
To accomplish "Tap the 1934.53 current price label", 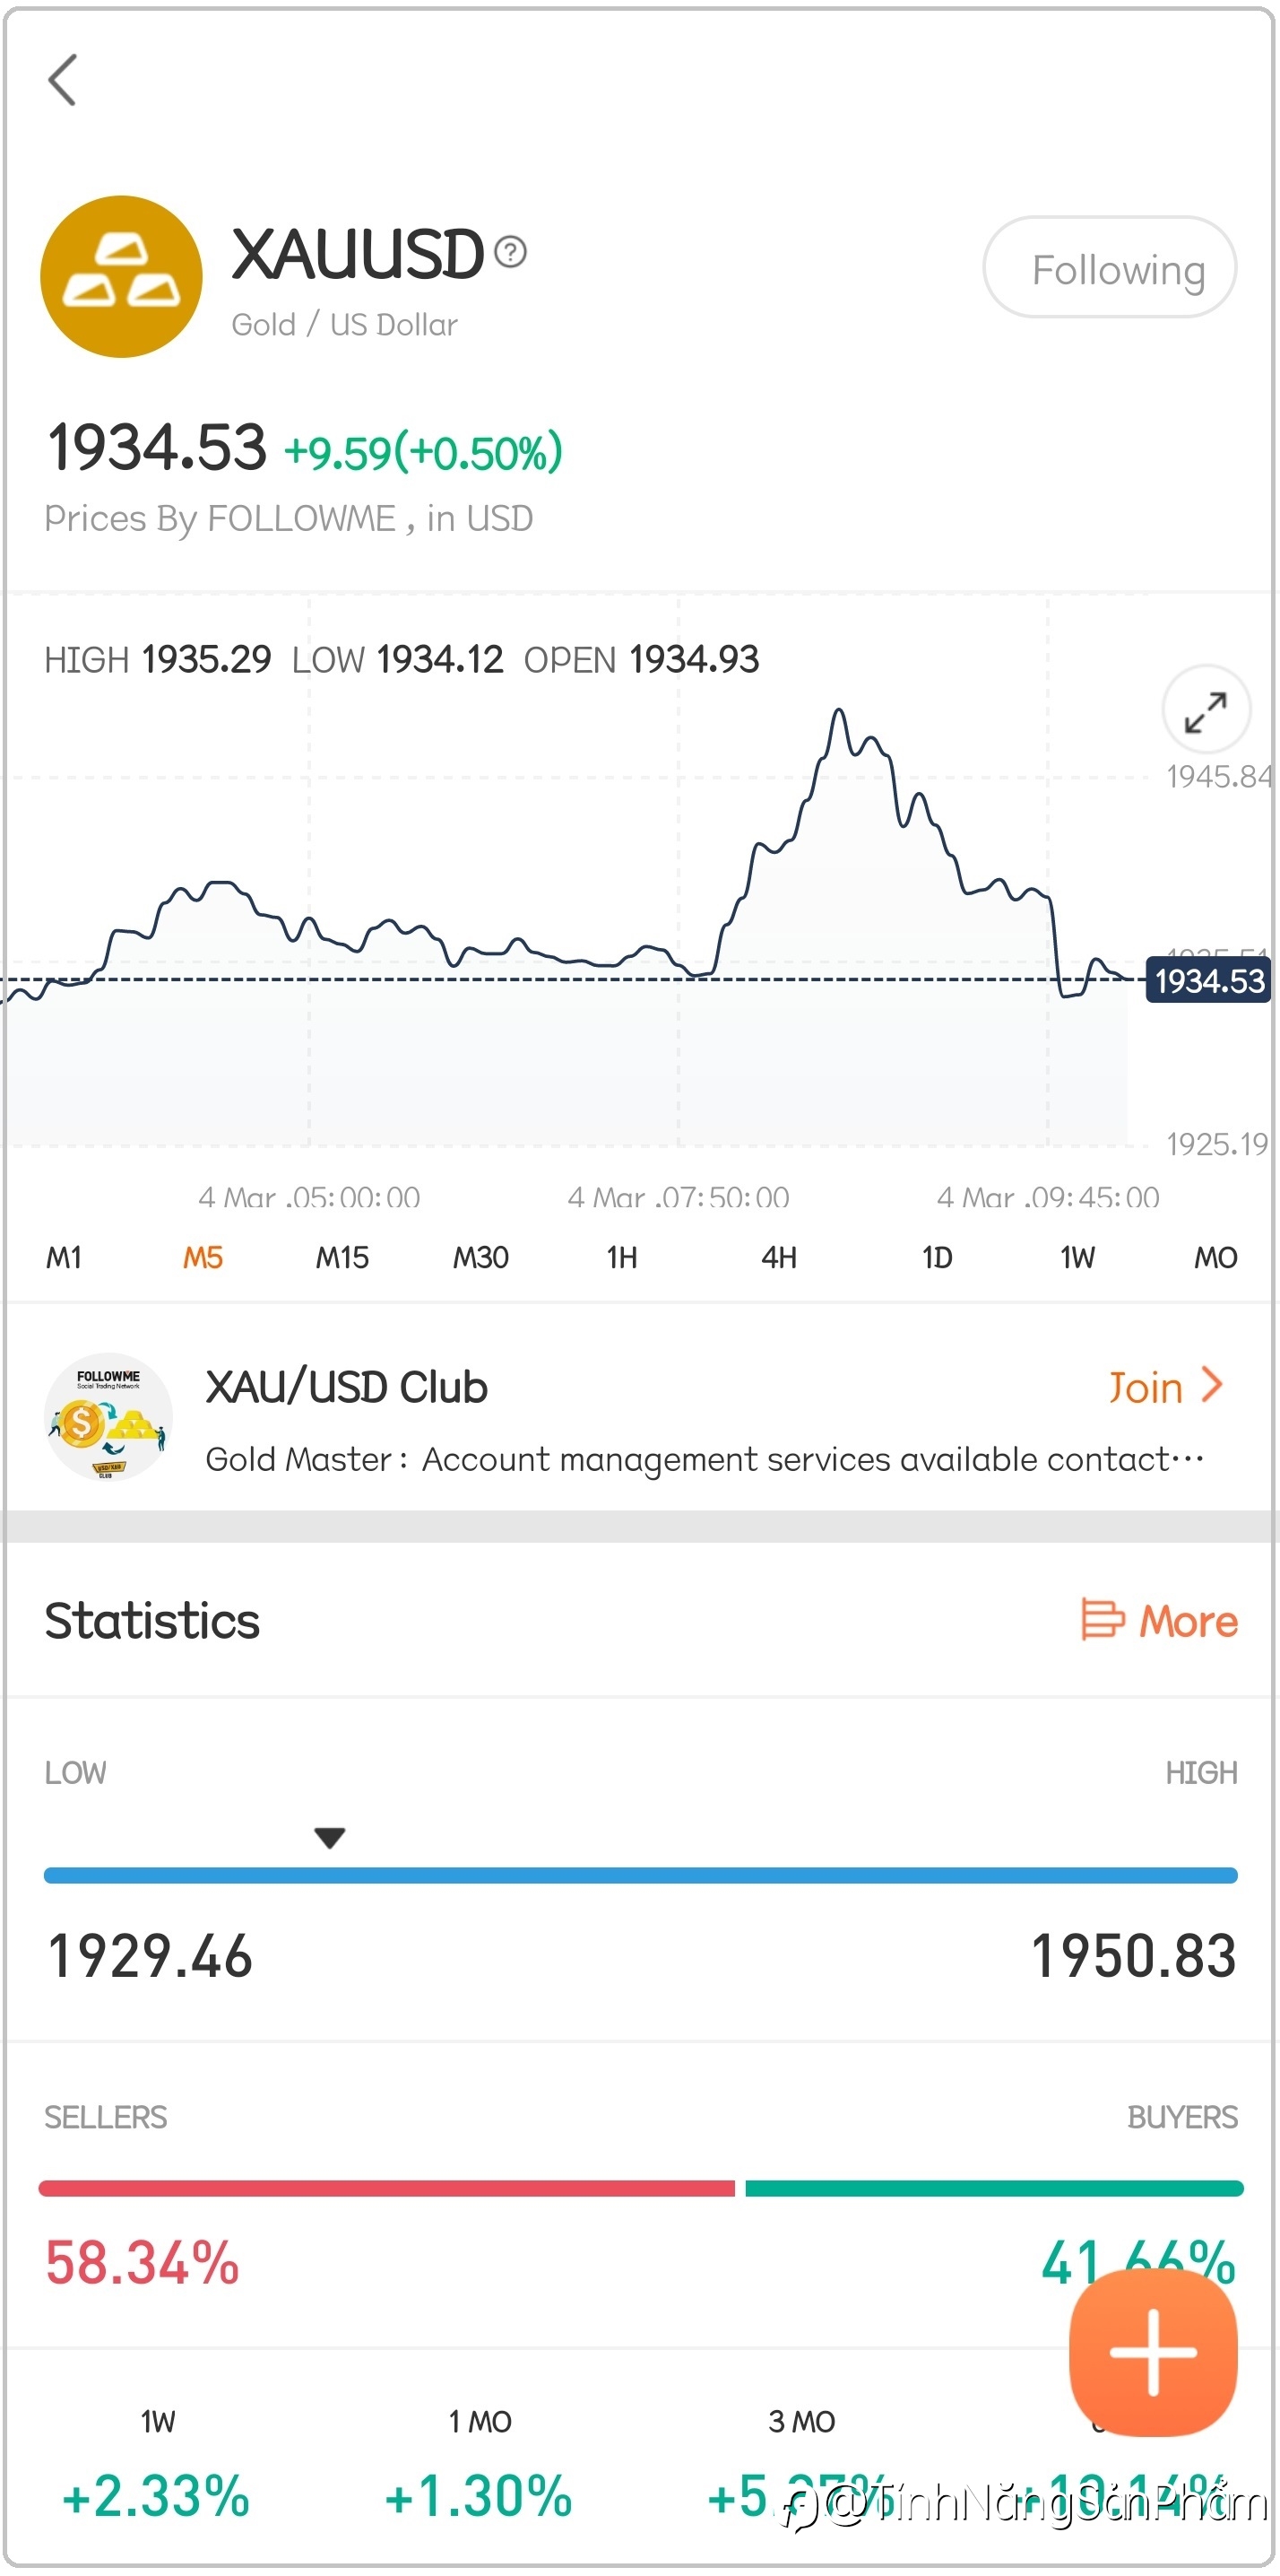I will click(x=1208, y=981).
